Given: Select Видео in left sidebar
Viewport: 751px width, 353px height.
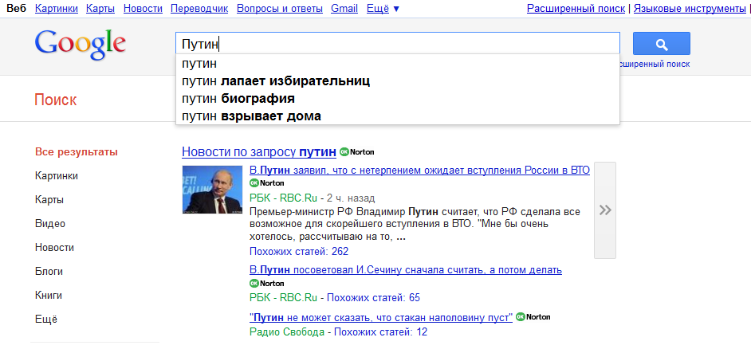Looking at the screenshot, I should pos(50,224).
